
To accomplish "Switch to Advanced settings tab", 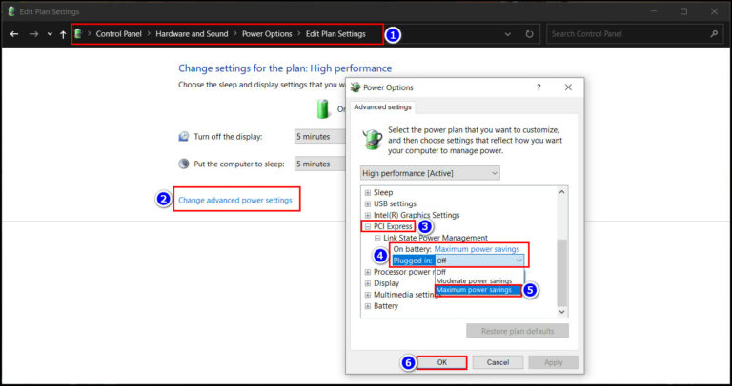I will [382, 106].
